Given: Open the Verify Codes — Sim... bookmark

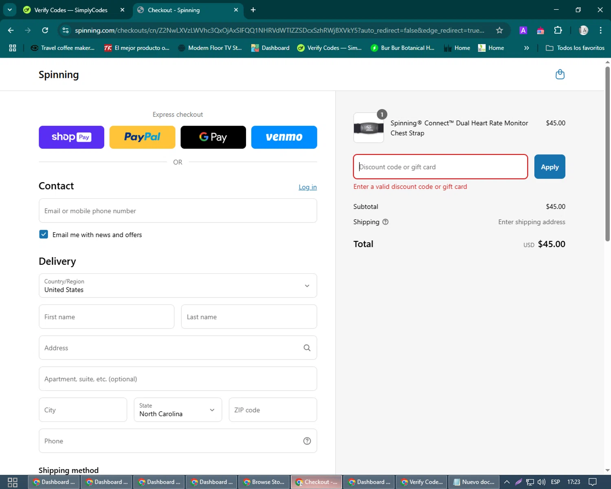Looking at the screenshot, I should [330, 48].
